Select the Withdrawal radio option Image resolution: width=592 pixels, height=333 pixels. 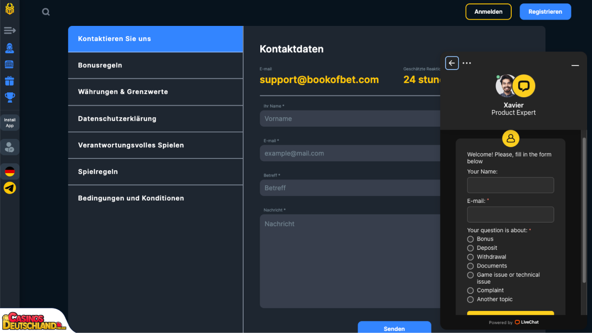471,257
